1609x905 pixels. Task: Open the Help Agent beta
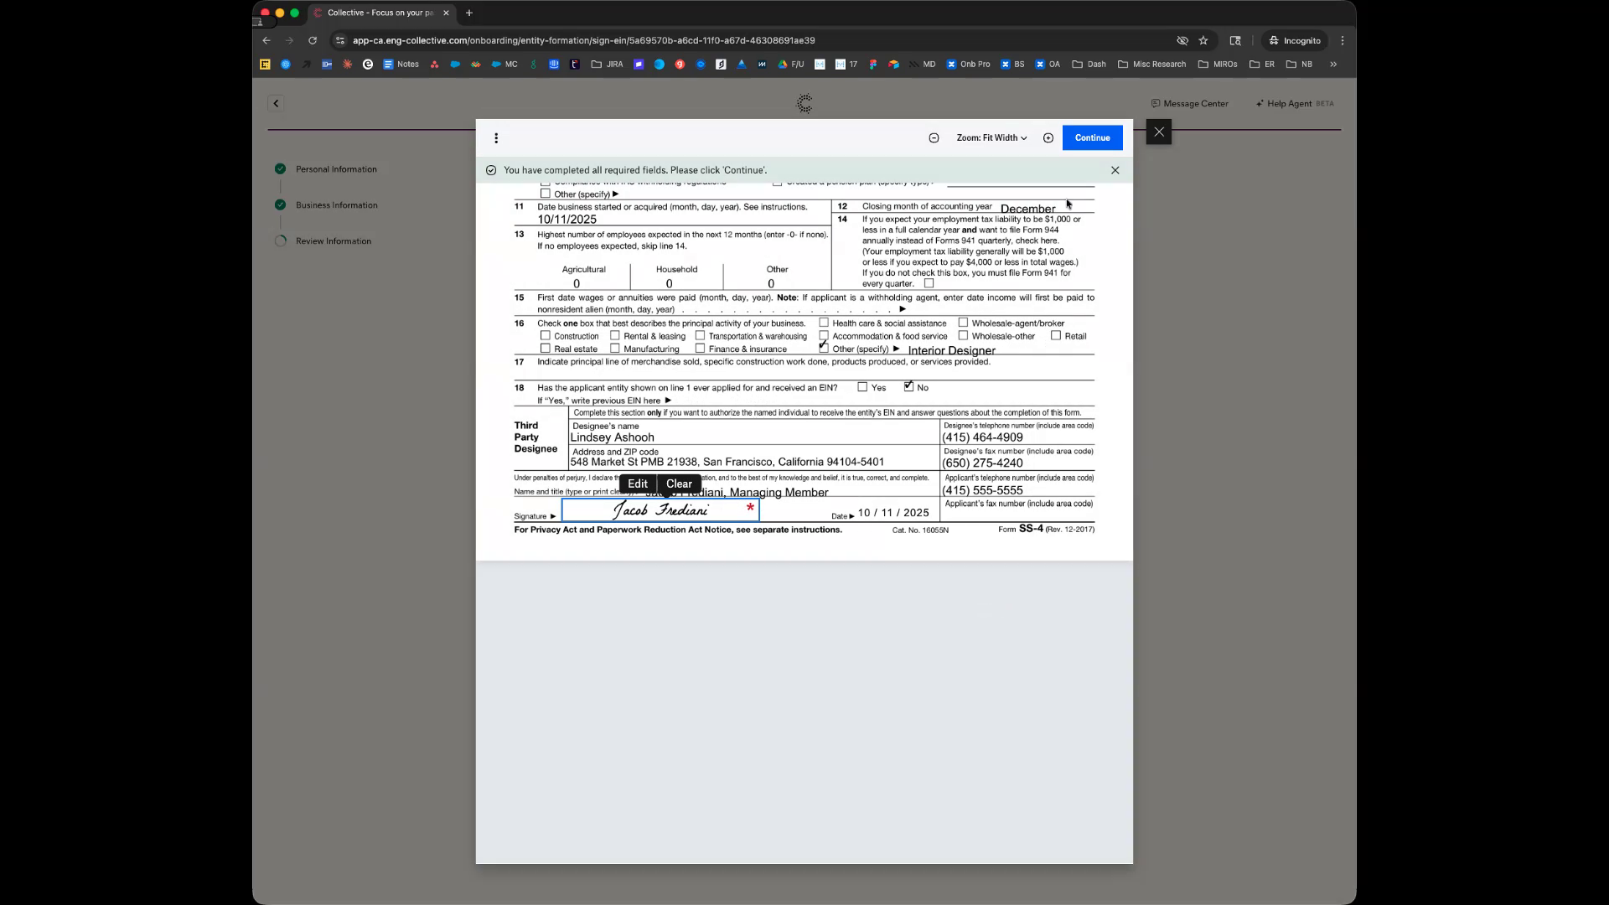pyautogui.click(x=1294, y=104)
